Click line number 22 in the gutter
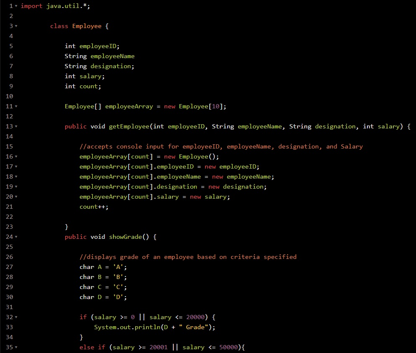 point(9,217)
